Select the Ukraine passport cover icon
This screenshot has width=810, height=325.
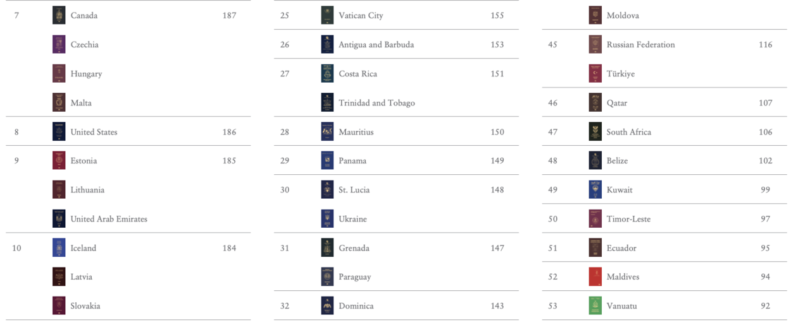[x=327, y=219]
